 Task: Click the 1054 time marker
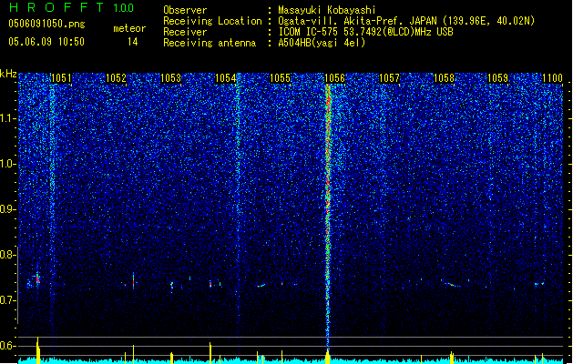pyautogui.click(x=226, y=77)
